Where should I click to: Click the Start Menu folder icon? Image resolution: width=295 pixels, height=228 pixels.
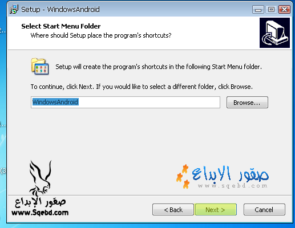(x=40, y=67)
